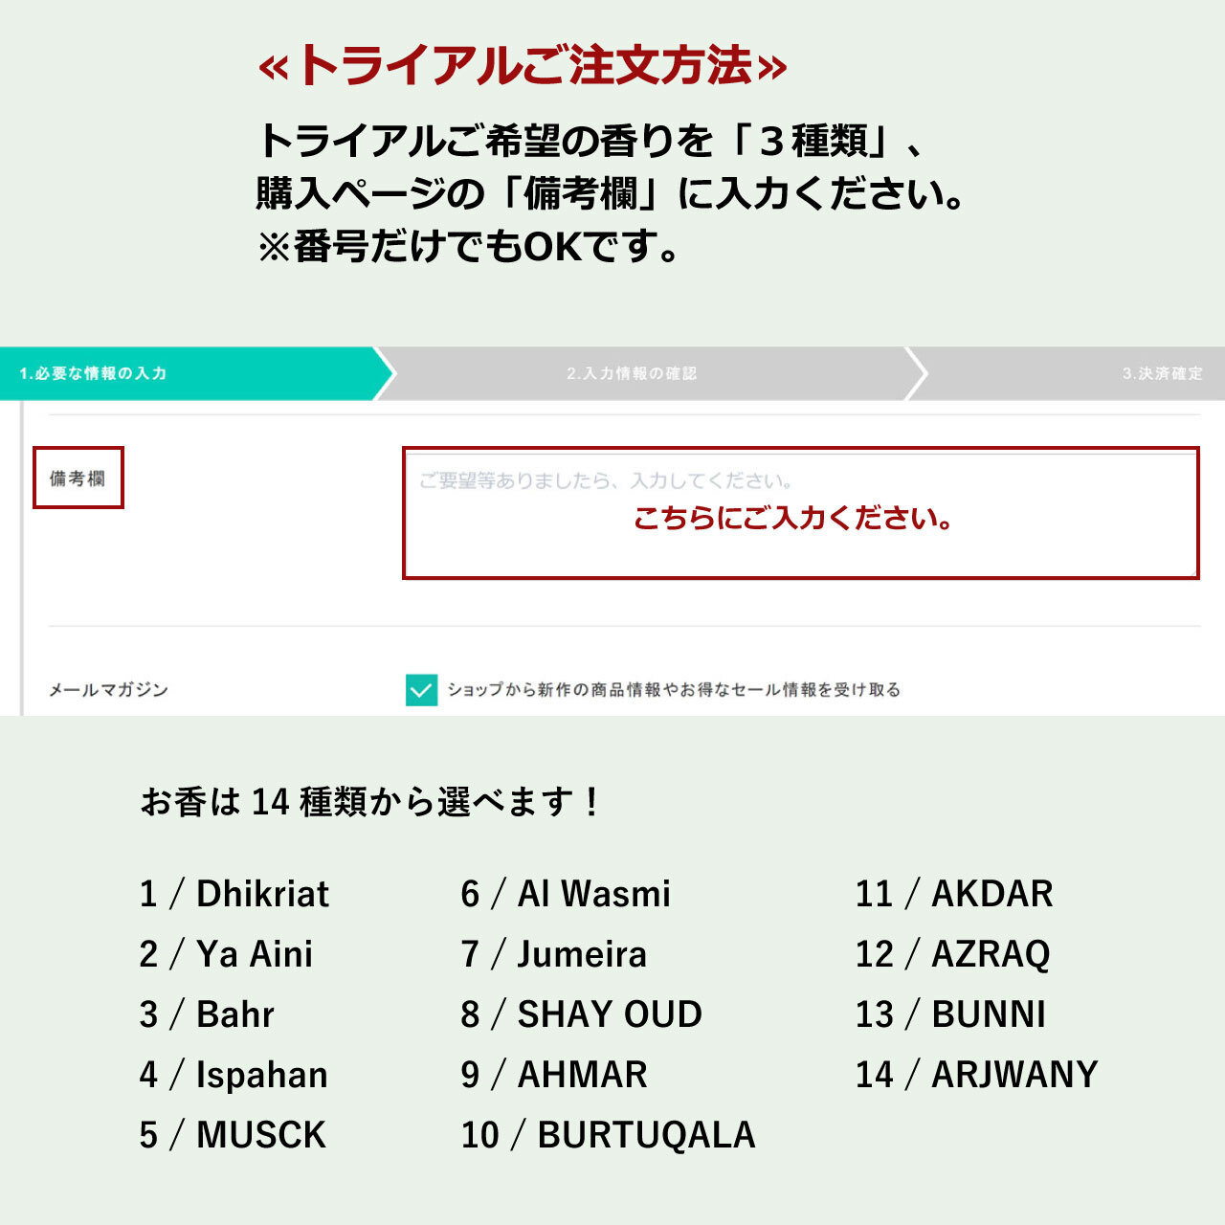Click the トライアルご注文方法 heading
Viewport: 1225px width, 1225px height.
tap(523, 66)
